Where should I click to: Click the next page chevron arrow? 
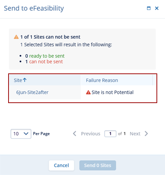[x=146, y=133]
